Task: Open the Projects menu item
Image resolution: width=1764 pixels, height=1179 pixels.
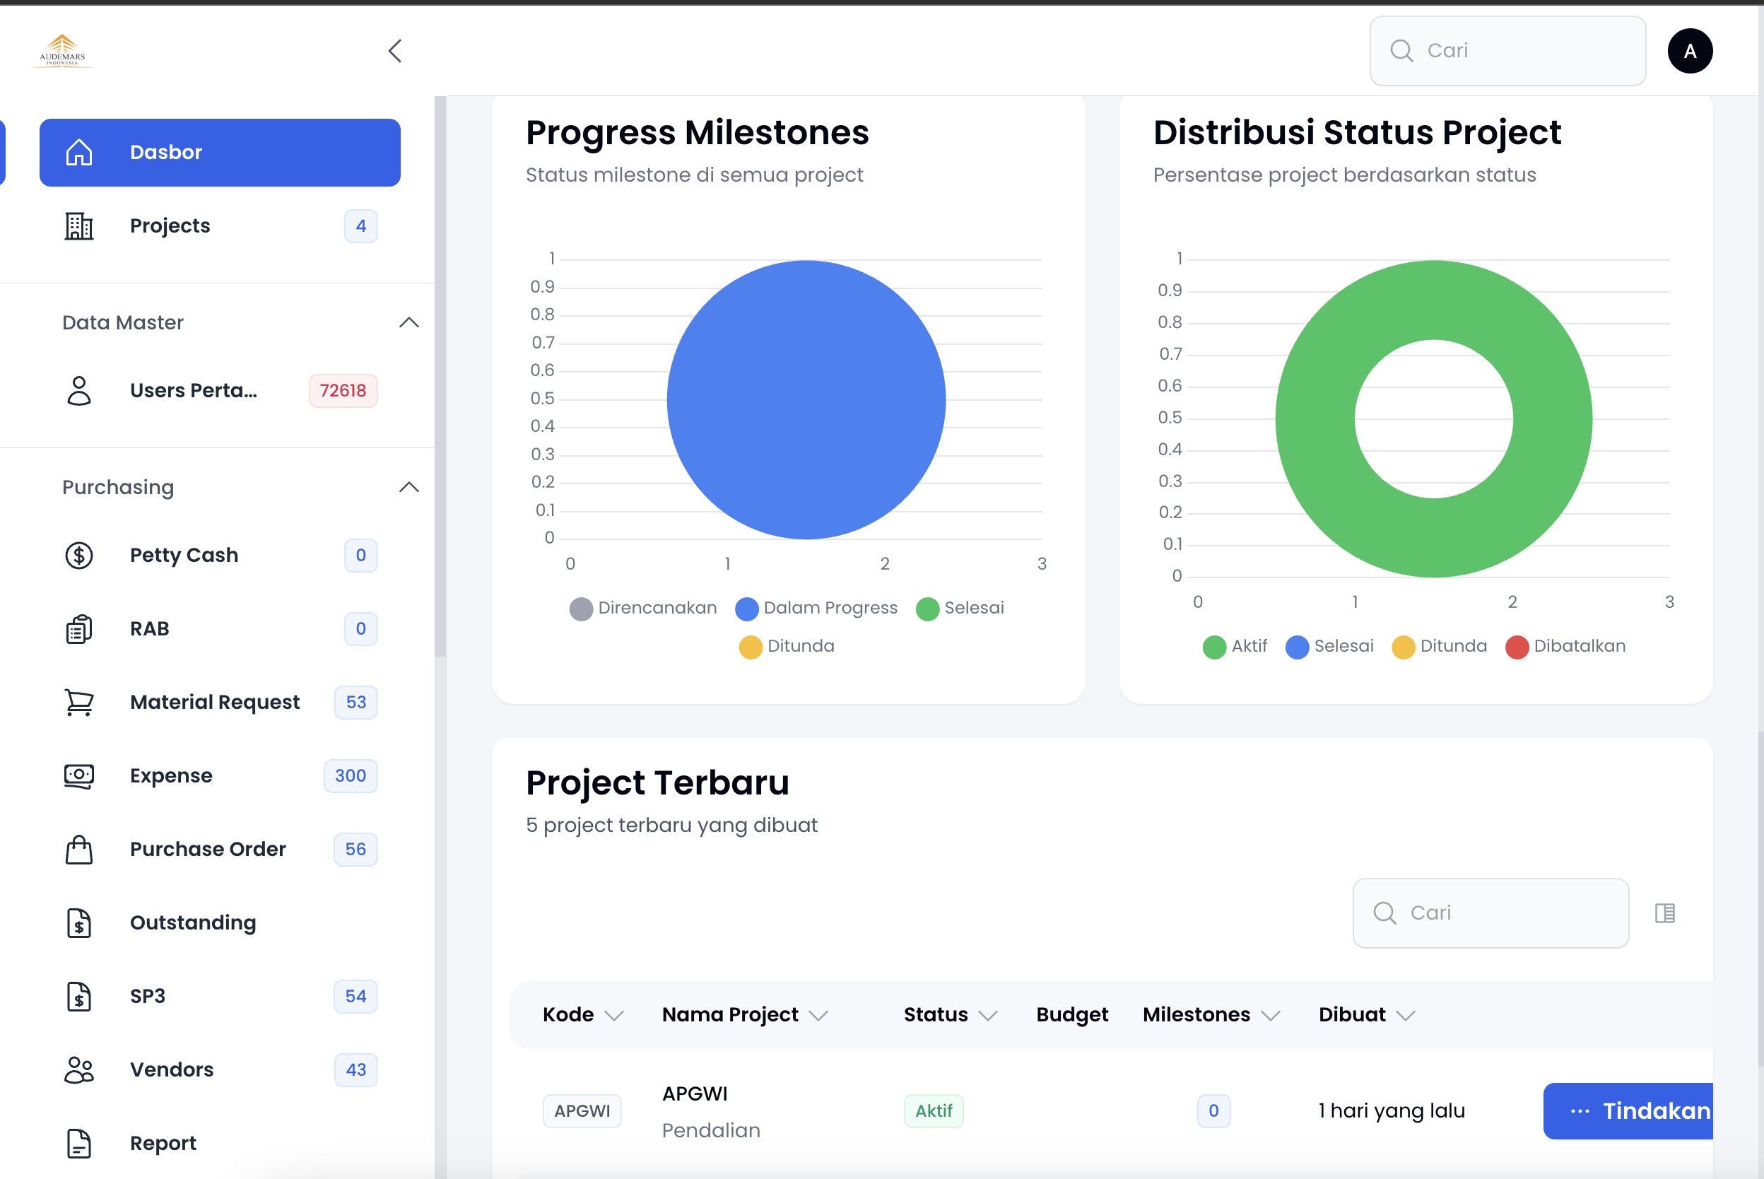Action: 170,225
